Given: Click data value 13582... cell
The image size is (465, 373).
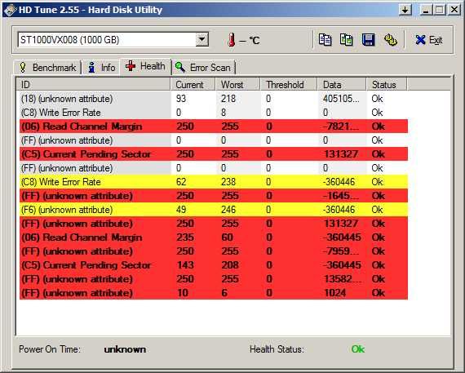Looking at the screenshot, I should point(343,279).
